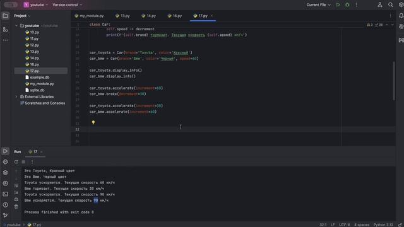Open Code With Me user icon

coord(380,5)
